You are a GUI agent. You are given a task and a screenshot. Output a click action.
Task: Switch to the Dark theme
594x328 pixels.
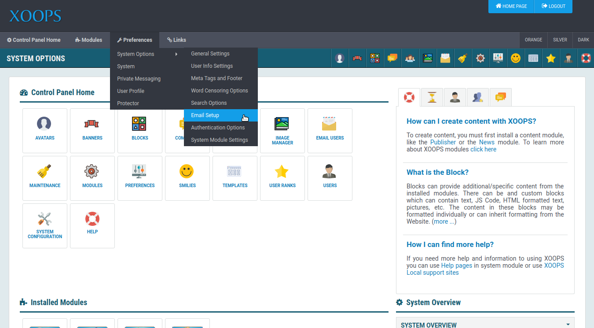point(583,40)
